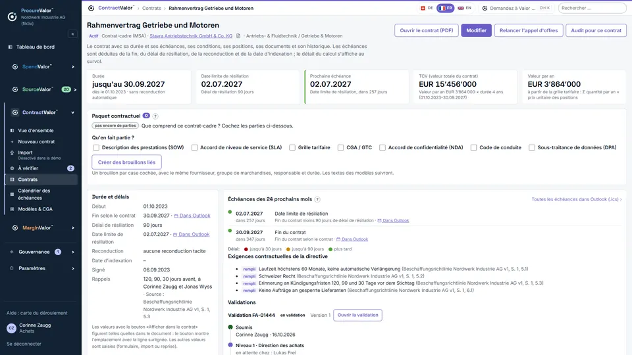Open Toutes les échéances dans Outlook (.ics)

[577, 199]
